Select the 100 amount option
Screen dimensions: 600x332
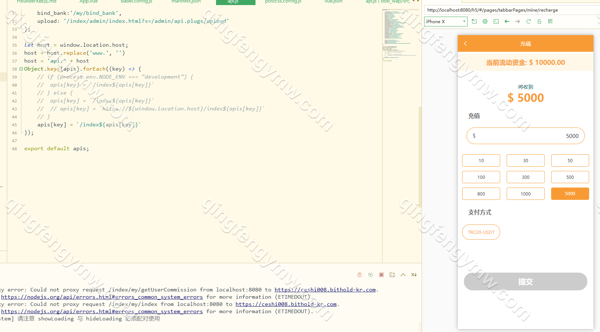[x=481, y=177]
